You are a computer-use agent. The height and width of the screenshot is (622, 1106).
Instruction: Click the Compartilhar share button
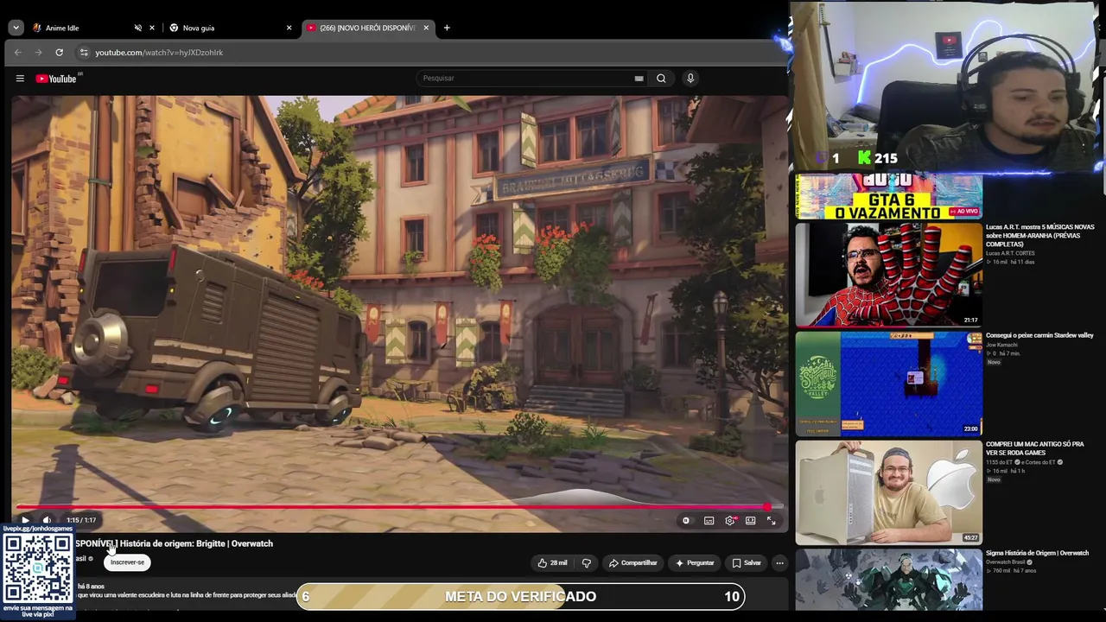pos(633,563)
